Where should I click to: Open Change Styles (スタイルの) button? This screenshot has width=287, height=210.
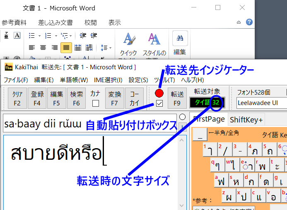[154, 45]
